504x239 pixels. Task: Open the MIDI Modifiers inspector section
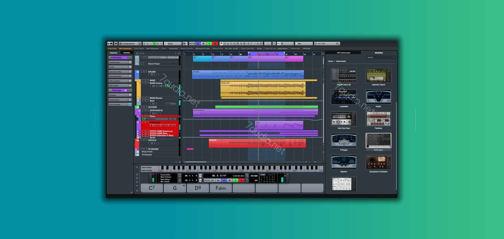[x=120, y=81]
